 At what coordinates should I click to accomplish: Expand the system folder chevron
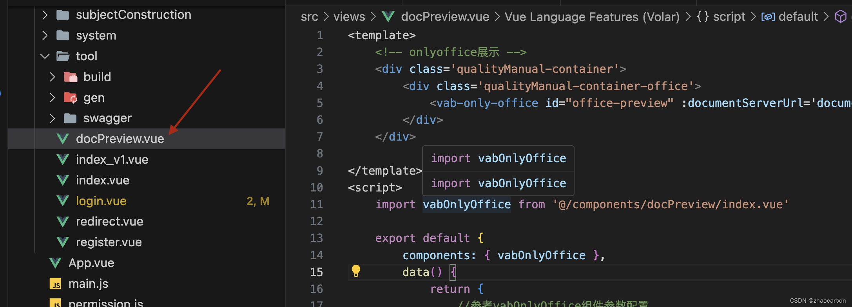pos(45,36)
